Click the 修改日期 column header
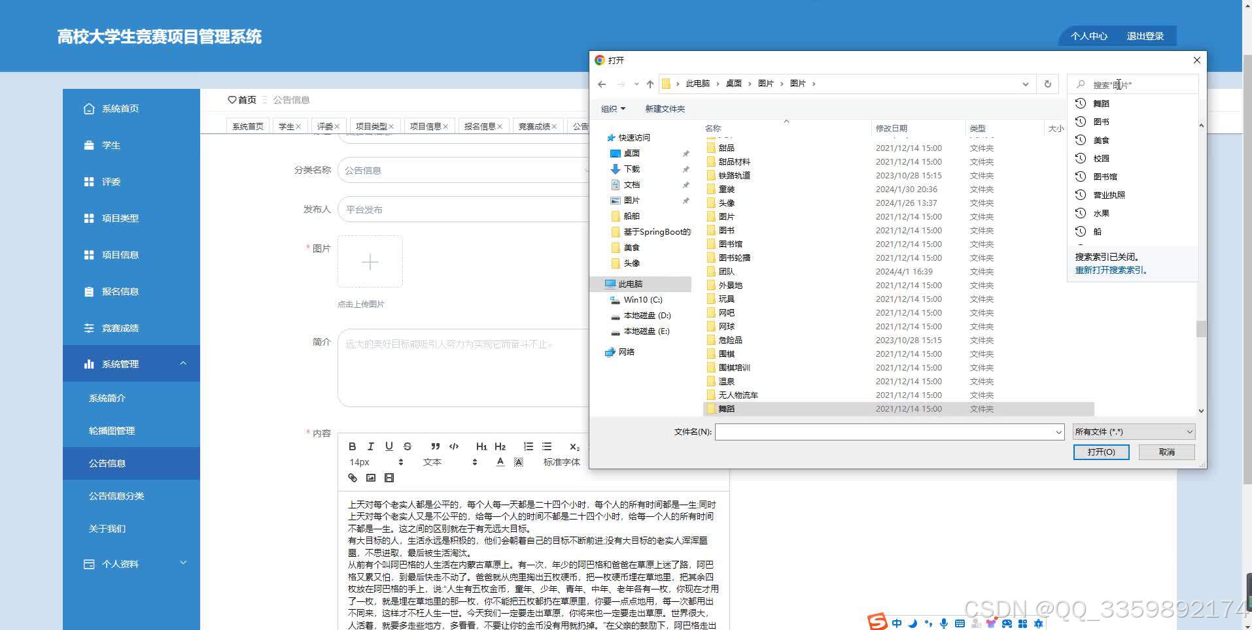The width and height of the screenshot is (1252, 630). (892, 128)
